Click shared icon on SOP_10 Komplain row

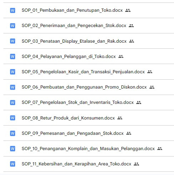pyautogui.click(x=160, y=149)
